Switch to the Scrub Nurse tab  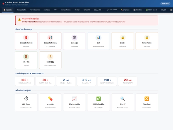[66, 10]
